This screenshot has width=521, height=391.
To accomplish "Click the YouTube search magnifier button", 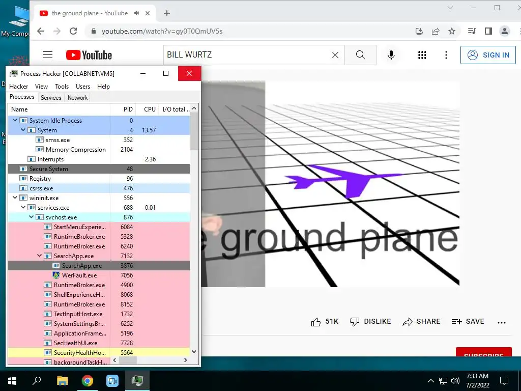I will pyautogui.click(x=361, y=55).
